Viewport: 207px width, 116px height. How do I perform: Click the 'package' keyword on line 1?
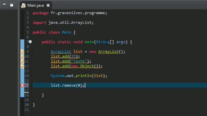(41, 13)
